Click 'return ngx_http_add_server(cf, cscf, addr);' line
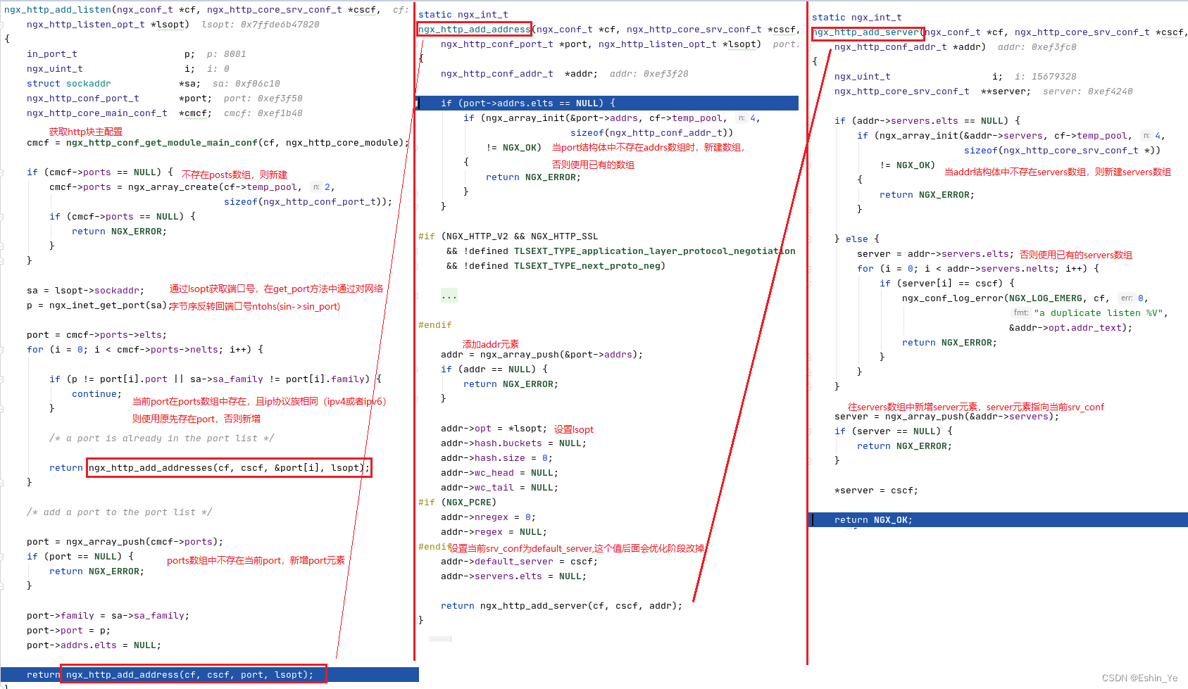Image resolution: width=1188 pixels, height=689 pixels. tap(561, 606)
